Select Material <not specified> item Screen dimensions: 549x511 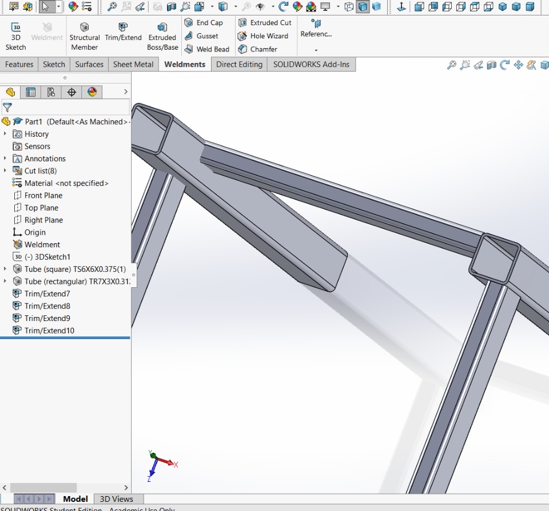pyautogui.click(x=60, y=183)
